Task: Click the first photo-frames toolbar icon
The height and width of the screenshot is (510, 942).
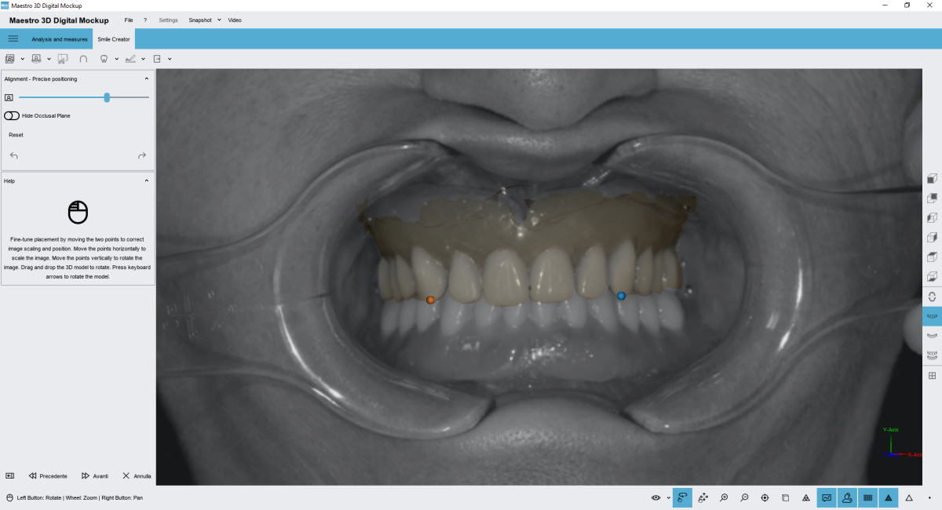Action: (10, 59)
